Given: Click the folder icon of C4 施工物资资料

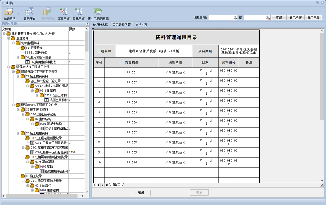Looking at the screenshot, I should [x=23, y=76].
